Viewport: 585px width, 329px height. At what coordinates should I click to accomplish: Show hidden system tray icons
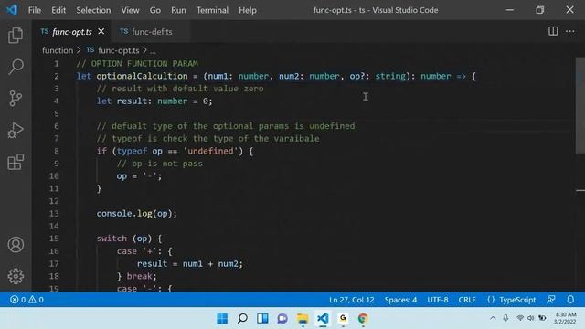493,318
